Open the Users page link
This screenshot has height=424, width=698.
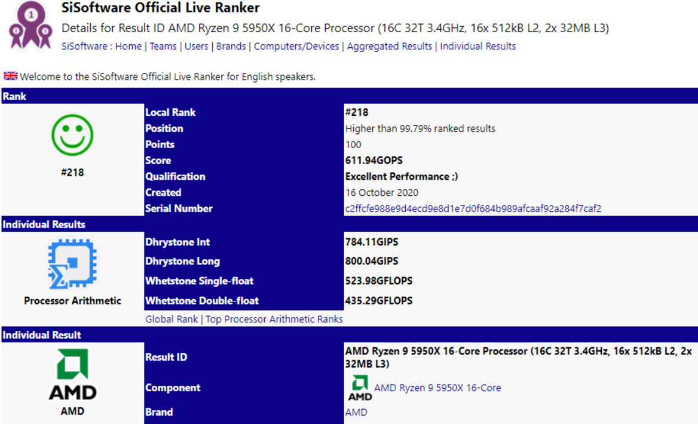point(196,46)
